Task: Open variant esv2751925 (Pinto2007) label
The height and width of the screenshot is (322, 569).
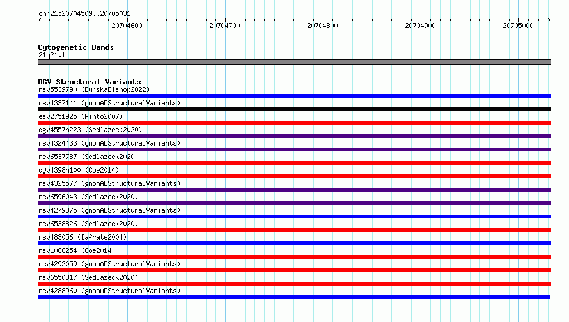Action: click(x=81, y=116)
